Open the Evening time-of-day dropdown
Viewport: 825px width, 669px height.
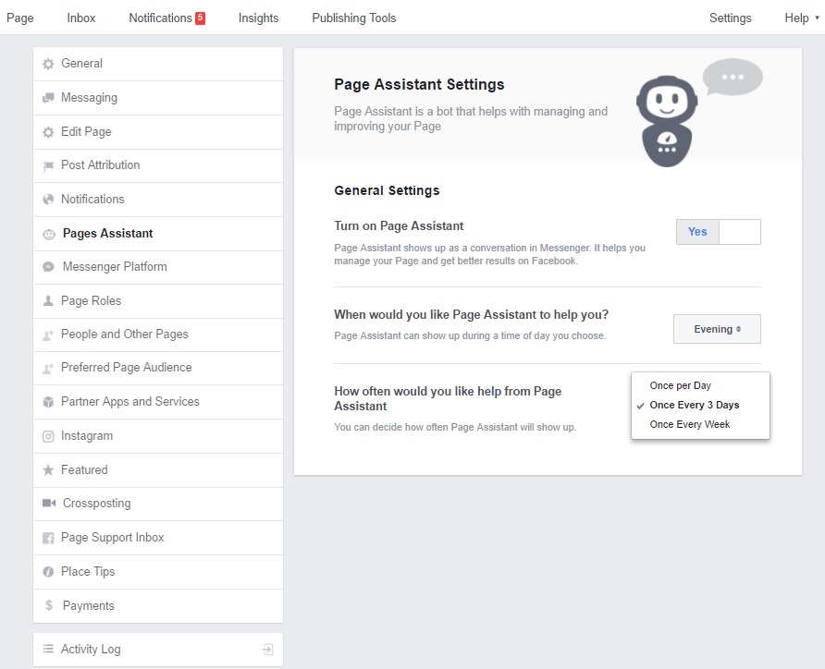coord(716,329)
